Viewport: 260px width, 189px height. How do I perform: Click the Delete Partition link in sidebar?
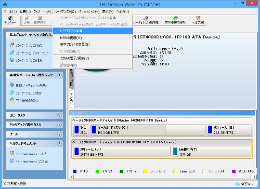point(29,60)
